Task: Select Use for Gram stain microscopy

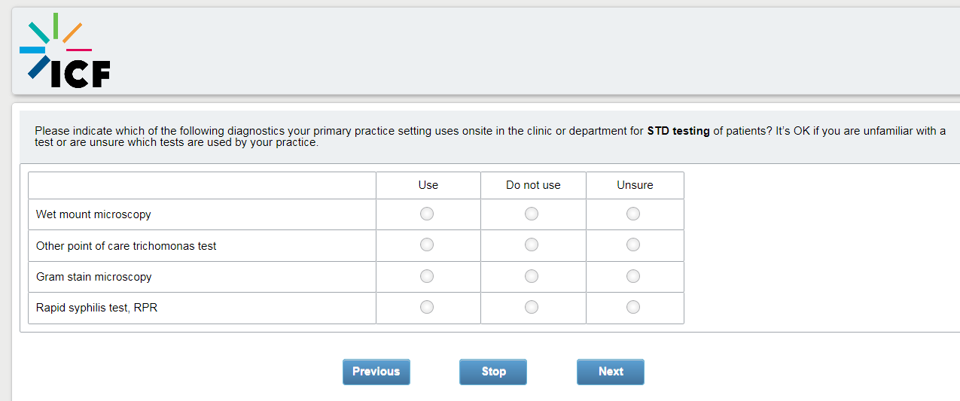Action: [x=427, y=277]
